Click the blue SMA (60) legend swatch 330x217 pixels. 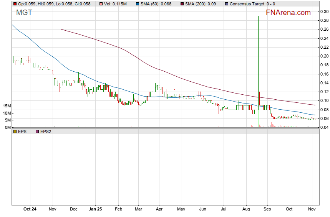click(137, 4)
